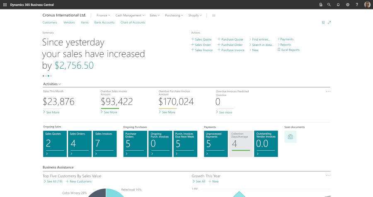Expand the Reports action group

pos(284,45)
